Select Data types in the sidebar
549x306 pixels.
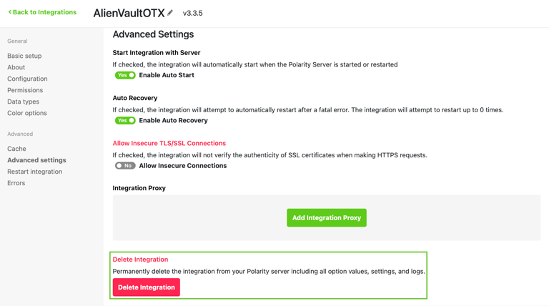[23, 102]
